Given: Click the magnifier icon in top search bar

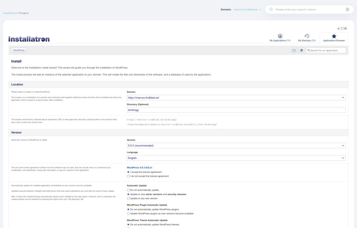Looking at the screenshot, I should 271,9.
